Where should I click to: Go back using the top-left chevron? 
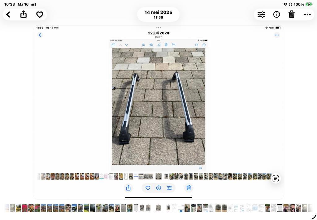(8, 15)
